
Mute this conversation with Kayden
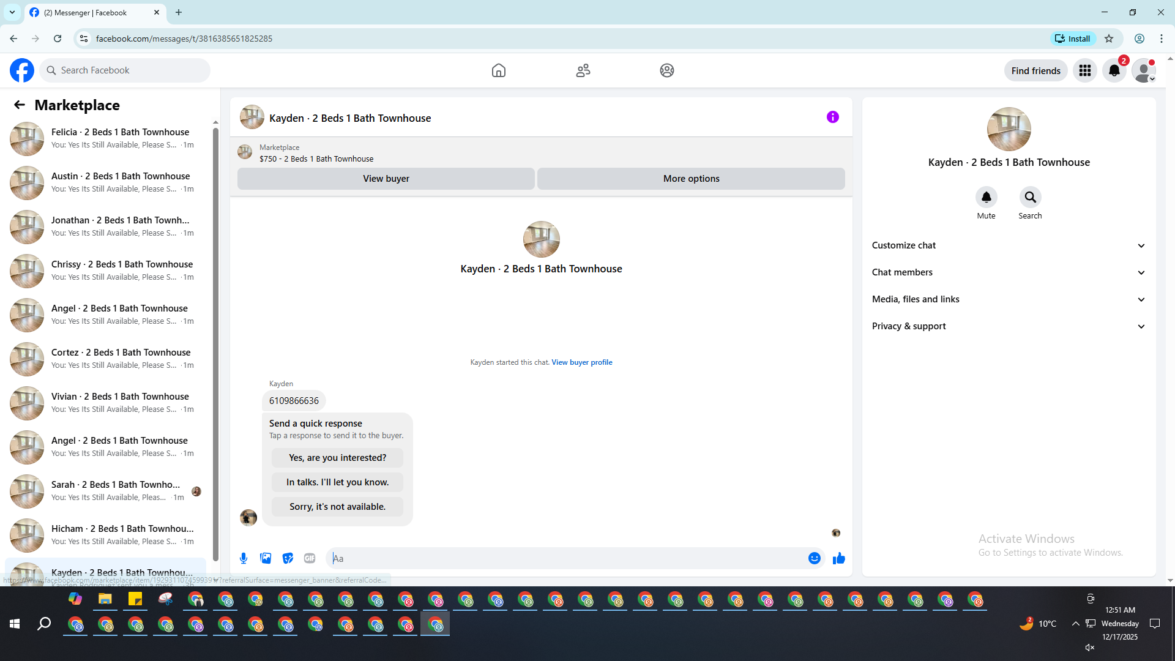click(986, 197)
